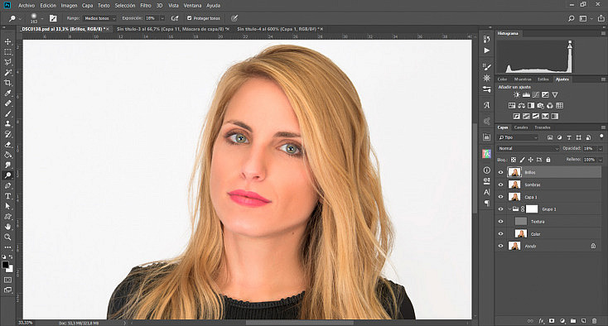The height and width of the screenshot is (326, 608).
Task: Select the Paint Bucket tool
Action: (7, 155)
